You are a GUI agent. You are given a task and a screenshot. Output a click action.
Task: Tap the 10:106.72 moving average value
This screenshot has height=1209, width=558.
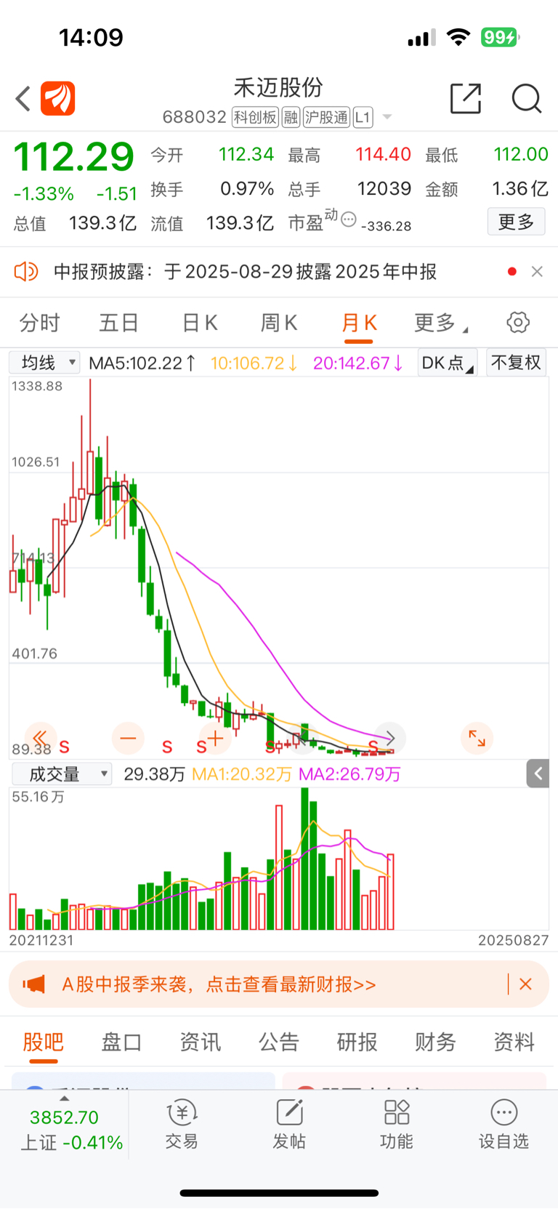pyautogui.click(x=254, y=363)
